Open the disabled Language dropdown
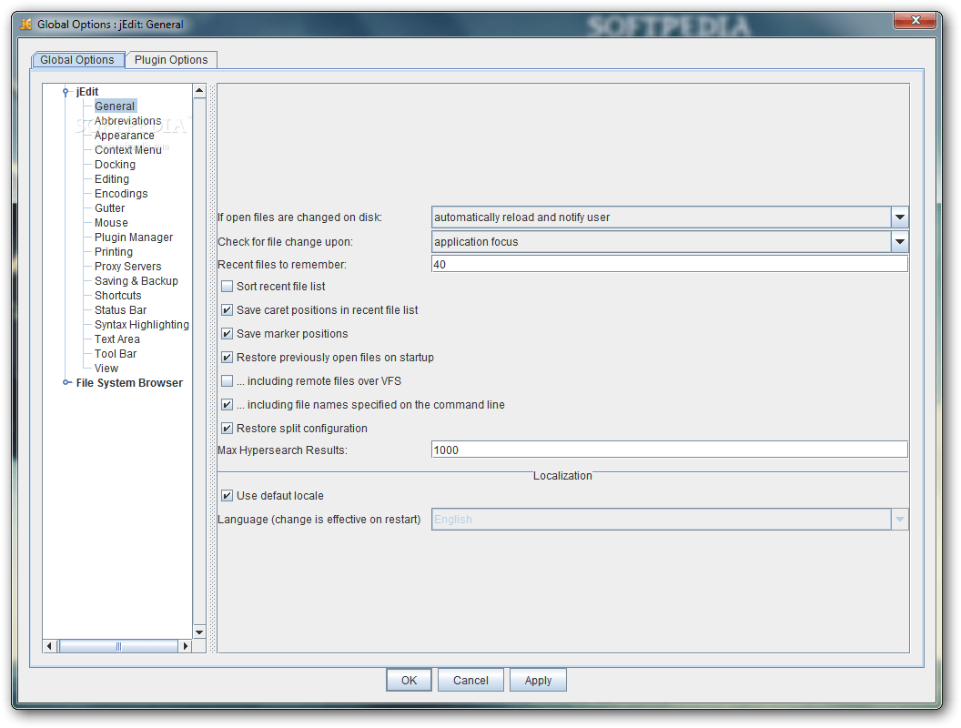The image size is (961, 728). pos(899,520)
